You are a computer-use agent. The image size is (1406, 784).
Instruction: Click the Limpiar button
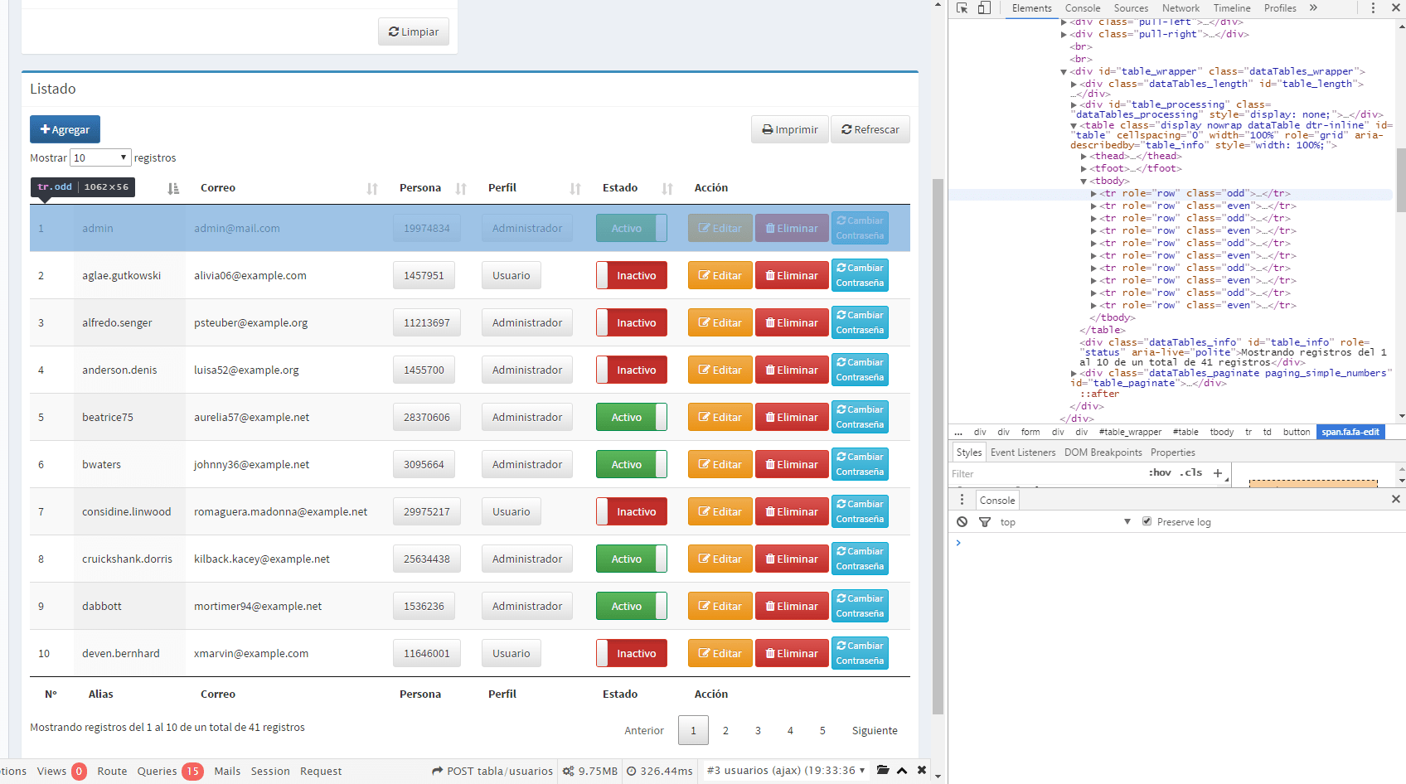413,31
